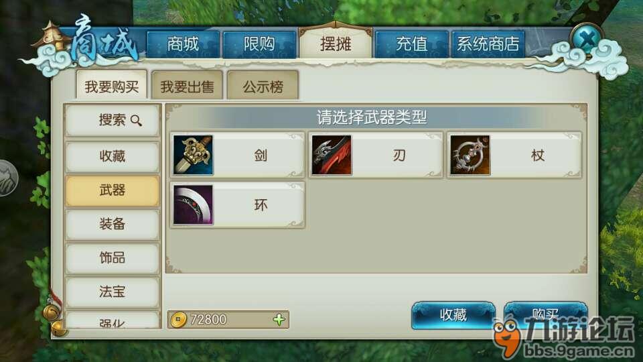Select the 我要出售 sub-tab
643x362 pixels.
pos(187,86)
